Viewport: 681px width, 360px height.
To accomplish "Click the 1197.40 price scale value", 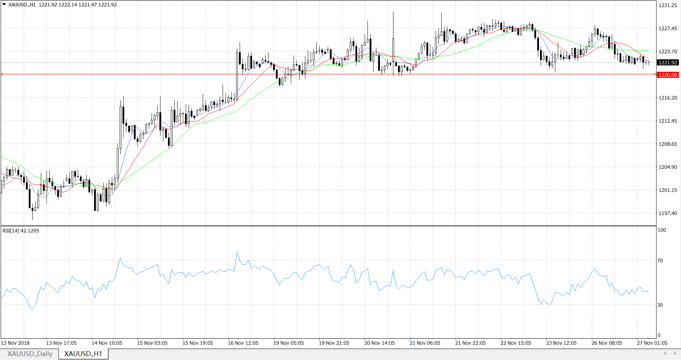I will (668, 213).
